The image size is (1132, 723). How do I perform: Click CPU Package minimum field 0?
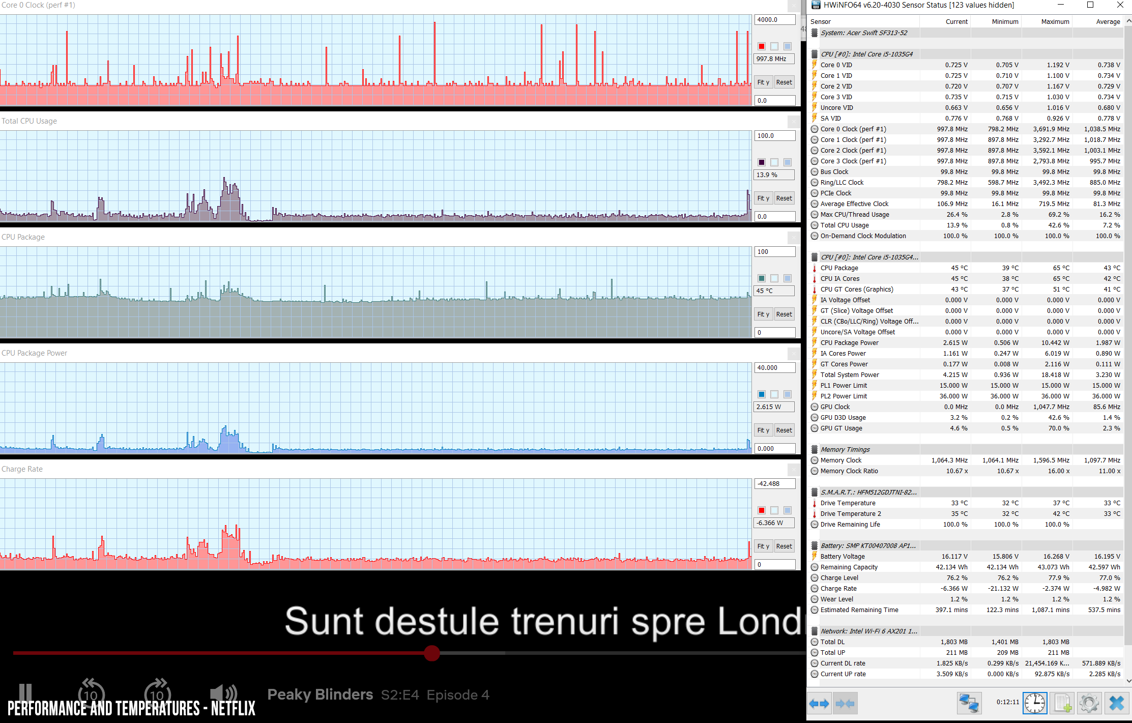[774, 333]
